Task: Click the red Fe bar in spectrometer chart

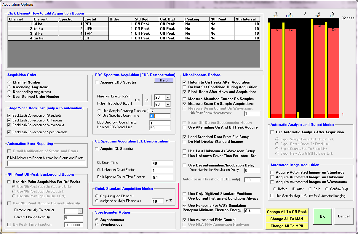Action: click(x=291, y=71)
